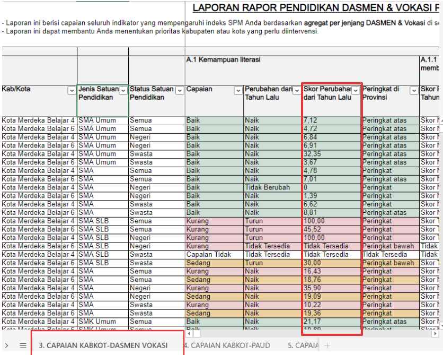Select the Tidak Berubah cell

coord(273,187)
